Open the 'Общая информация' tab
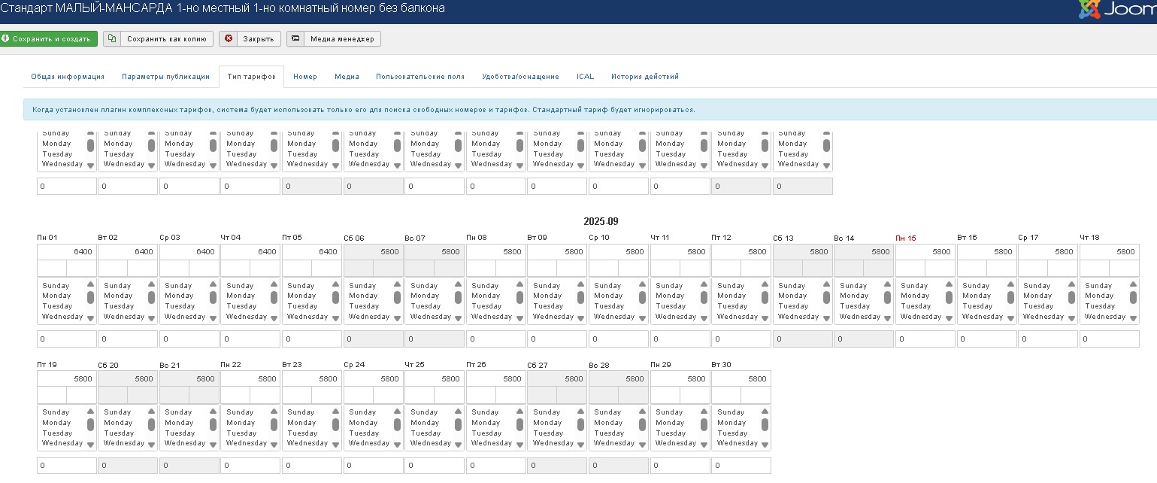 (68, 77)
